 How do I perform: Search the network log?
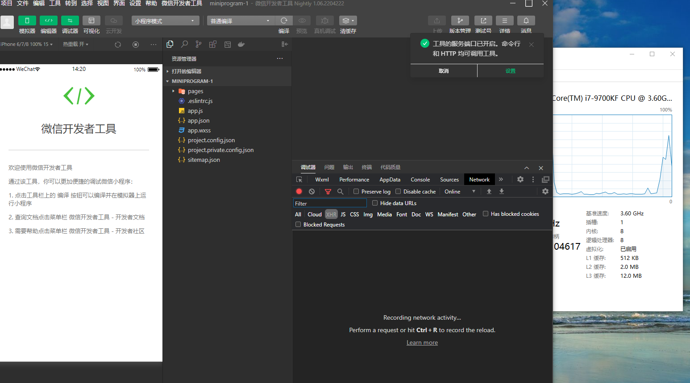tap(340, 191)
